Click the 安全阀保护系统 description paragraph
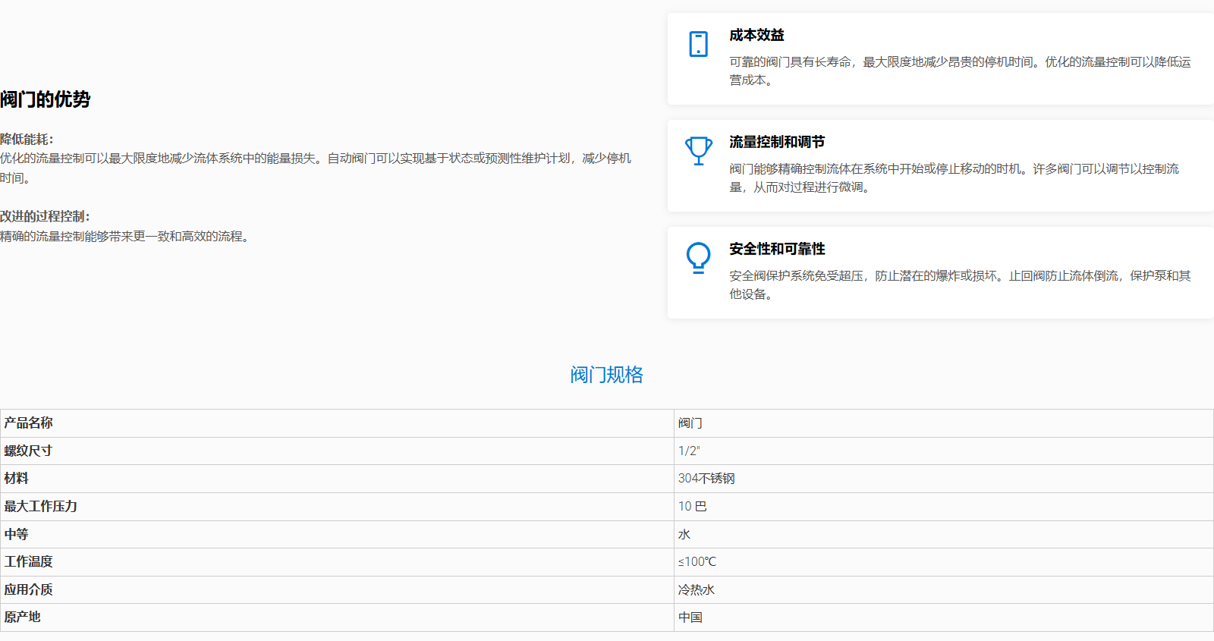This screenshot has width=1214, height=641. point(960,284)
